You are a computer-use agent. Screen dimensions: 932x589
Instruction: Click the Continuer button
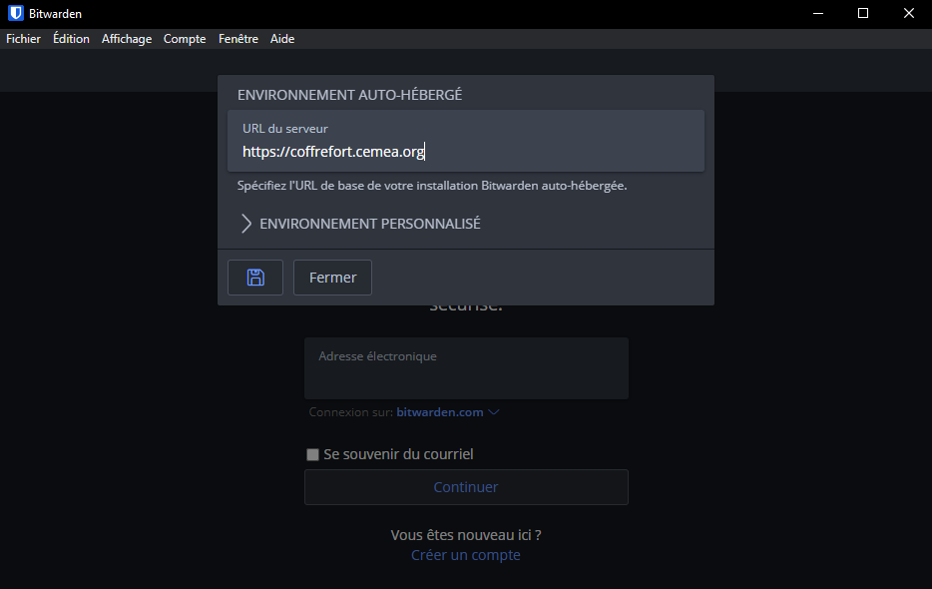click(x=466, y=487)
